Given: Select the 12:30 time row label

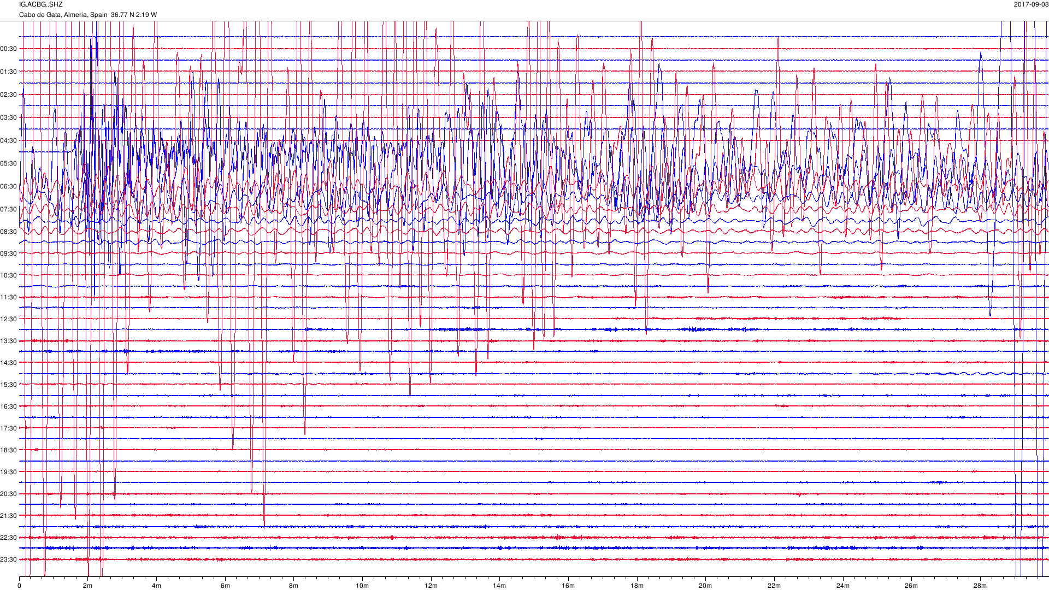Looking at the screenshot, I should (x=9, y=319).
